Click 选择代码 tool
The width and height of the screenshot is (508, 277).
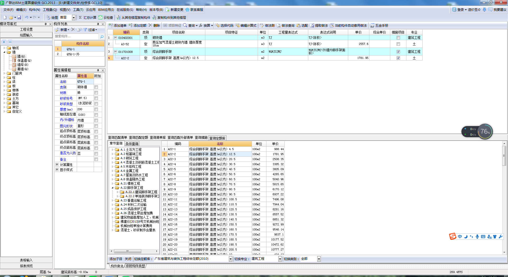[224, 25]
